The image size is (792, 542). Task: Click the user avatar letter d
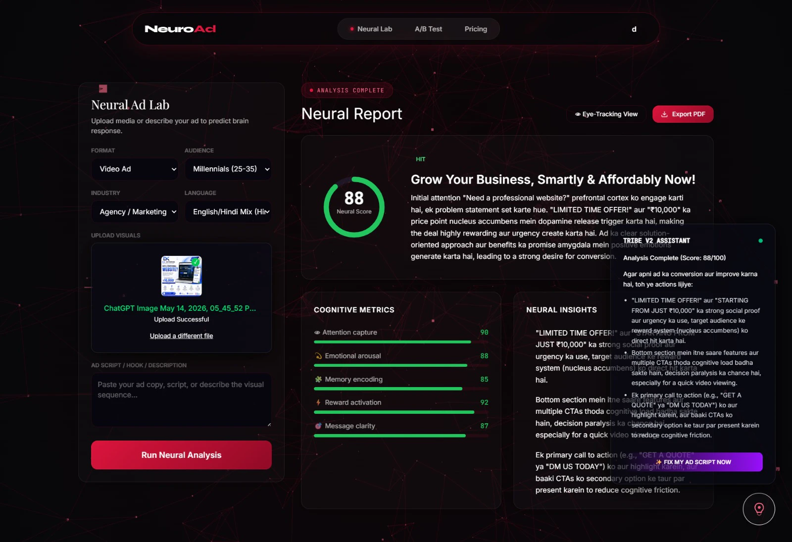[x=634, y=29]
